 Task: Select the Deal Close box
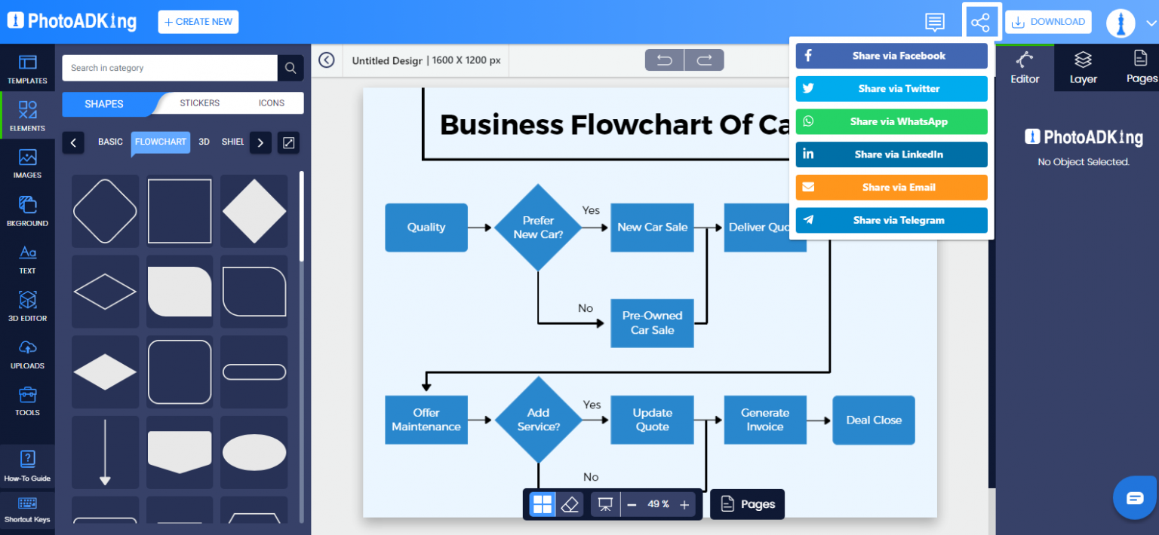[874, 420]
